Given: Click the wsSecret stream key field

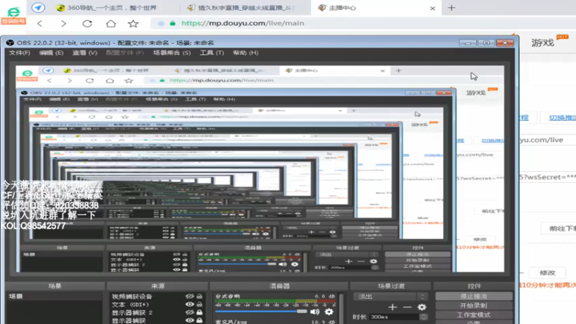Looking at the screenshot, I should click(547, 177).
